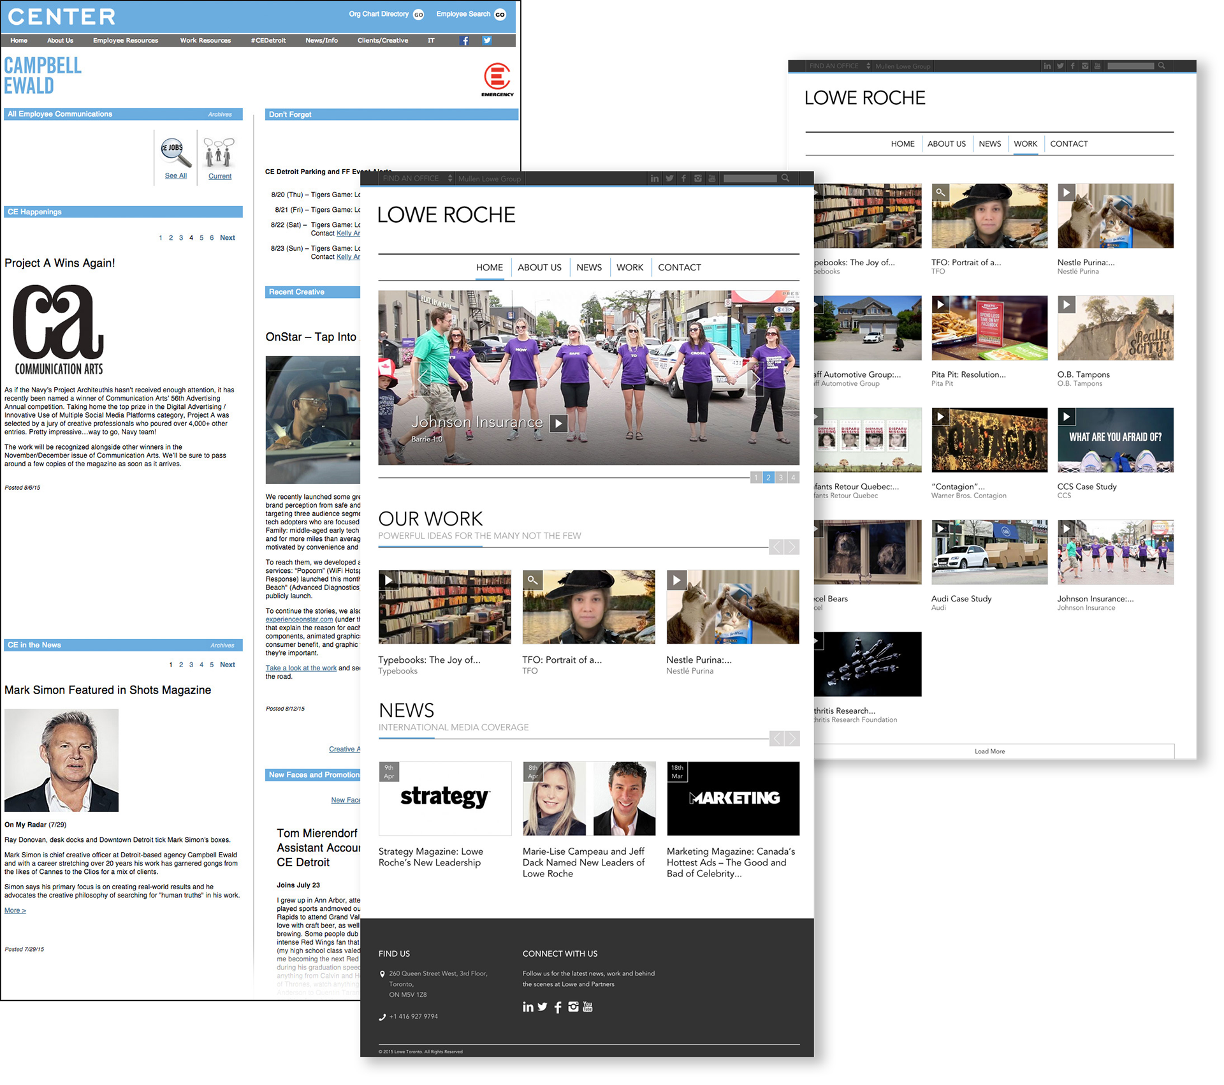Open CONTACT tab on front Lowe Roche page
This screenshot has height=1085, width=1224.
pyautogui.click(x=680, y=267)
